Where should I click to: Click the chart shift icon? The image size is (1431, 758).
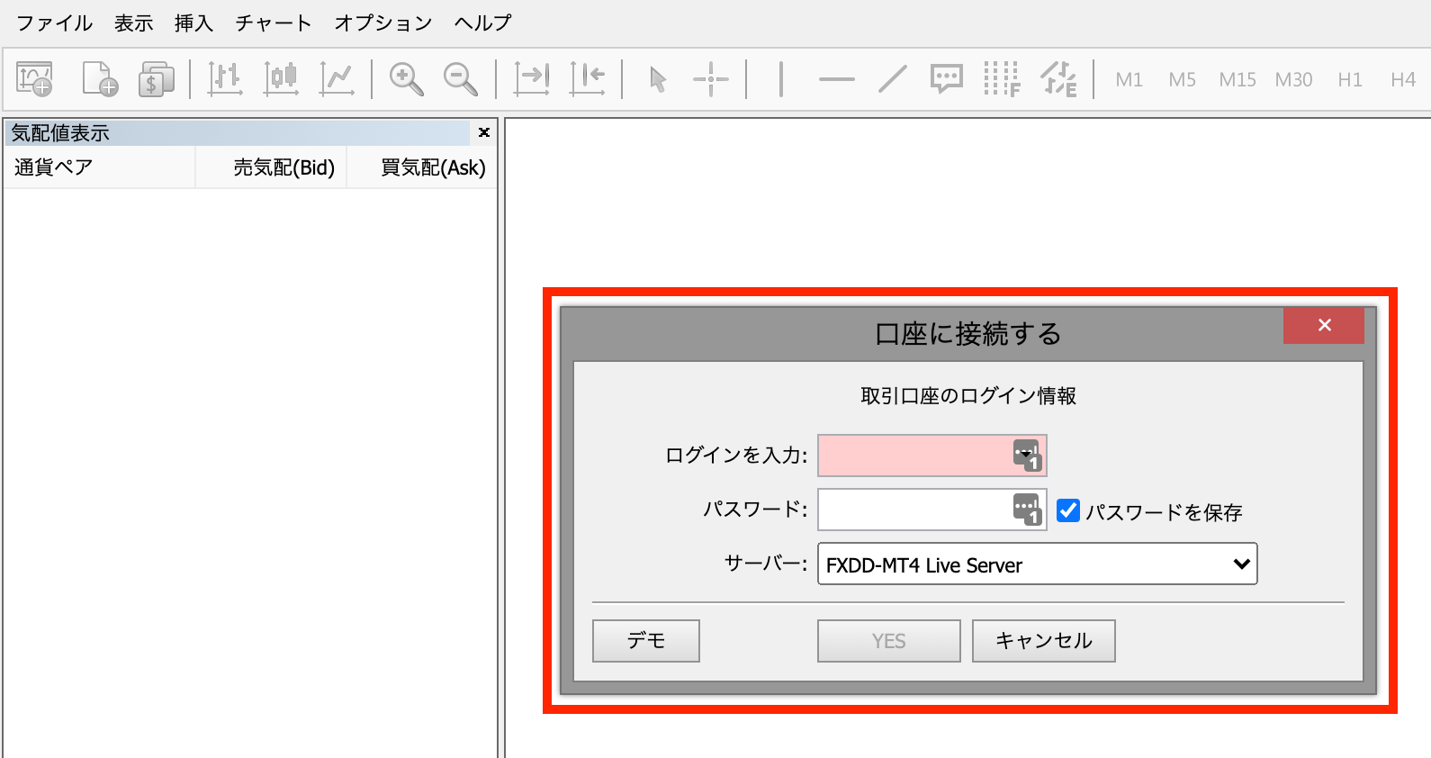[x=587, y=79]
